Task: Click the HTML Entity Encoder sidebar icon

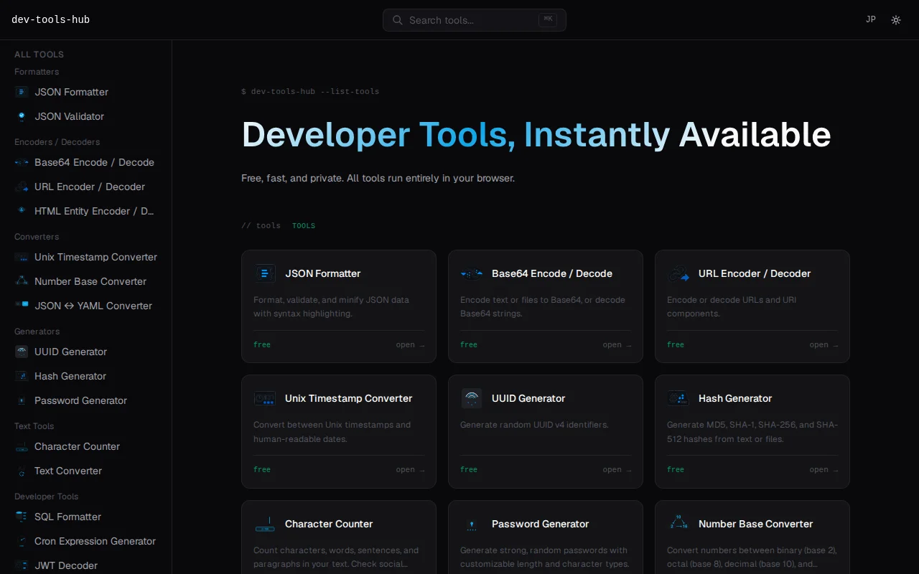Action: coord(22,211)
